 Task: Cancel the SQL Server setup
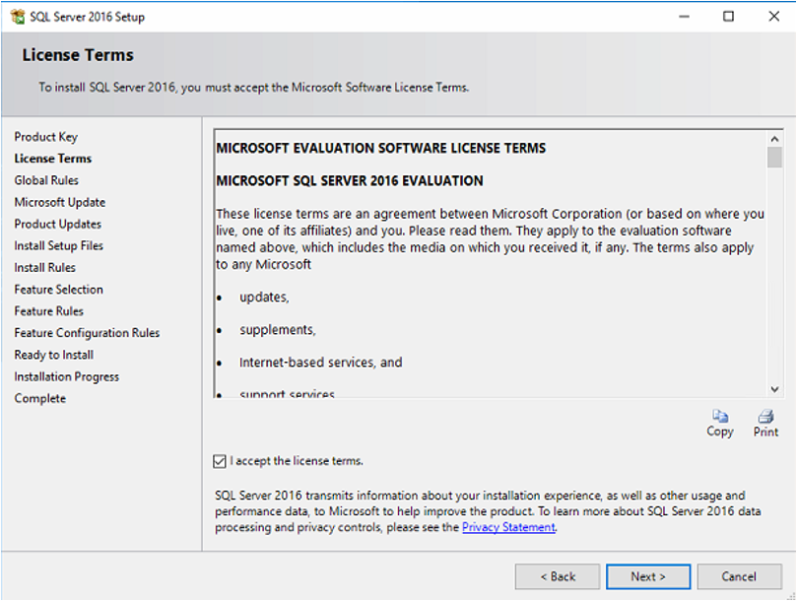[x=739, y=576]
